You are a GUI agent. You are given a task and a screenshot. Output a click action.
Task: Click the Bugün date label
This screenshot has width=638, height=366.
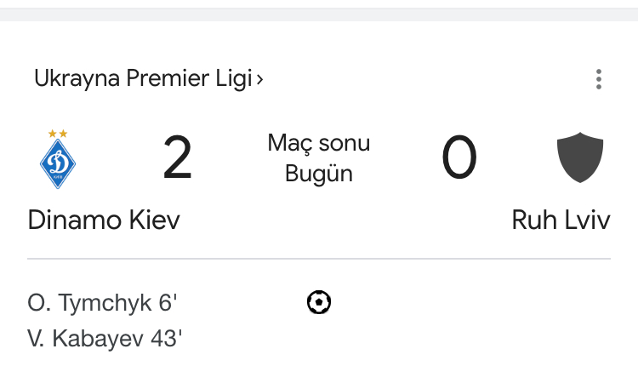[319, 174]
